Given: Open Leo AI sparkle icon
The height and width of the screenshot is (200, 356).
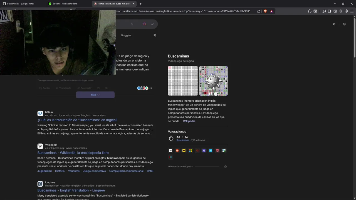Looking at the screenshot, I should coord(341,11).
